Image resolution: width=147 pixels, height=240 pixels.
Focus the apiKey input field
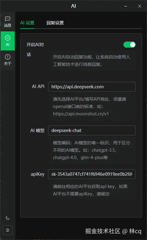point(92,174)
